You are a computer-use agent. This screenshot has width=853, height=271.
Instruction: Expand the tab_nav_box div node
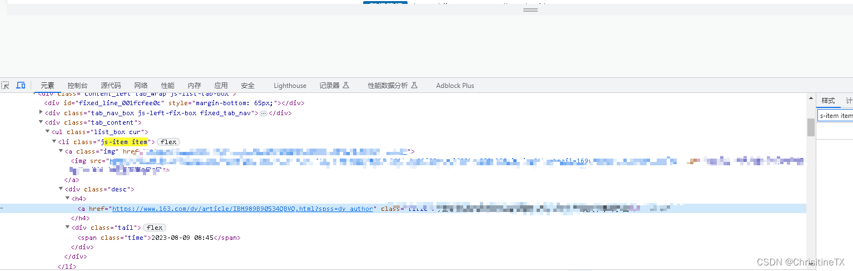pyautogui.click(x=41, y=112)
